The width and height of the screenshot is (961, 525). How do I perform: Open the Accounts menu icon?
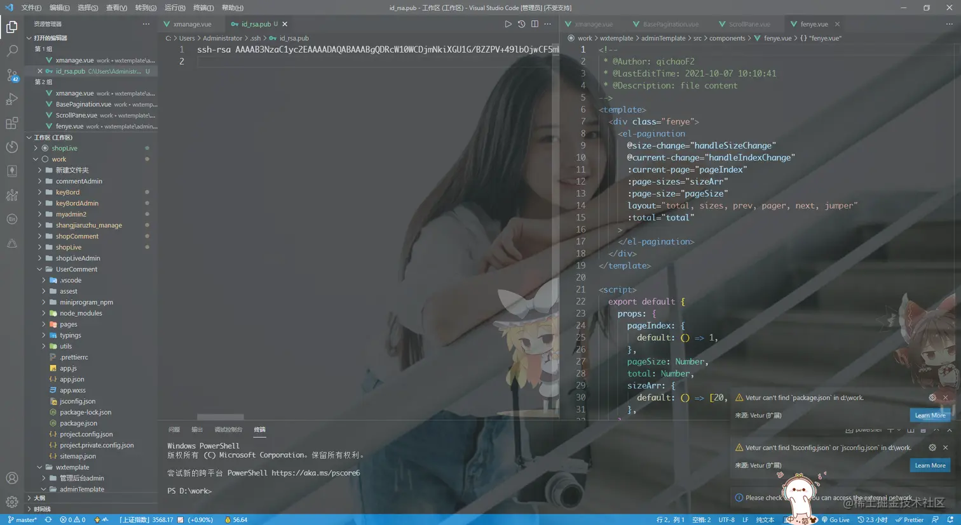pyautogui.click(x=11, y=478)
